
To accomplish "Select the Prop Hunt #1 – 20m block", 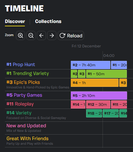I will (119, 65).
